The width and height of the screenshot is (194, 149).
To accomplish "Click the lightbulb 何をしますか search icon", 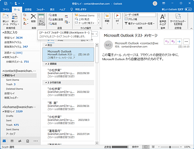I will [72, 9].
